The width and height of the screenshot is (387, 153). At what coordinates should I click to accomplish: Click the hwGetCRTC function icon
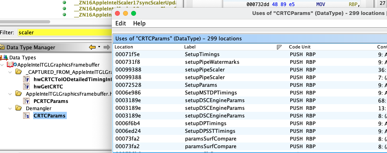[x=26, y=86]
